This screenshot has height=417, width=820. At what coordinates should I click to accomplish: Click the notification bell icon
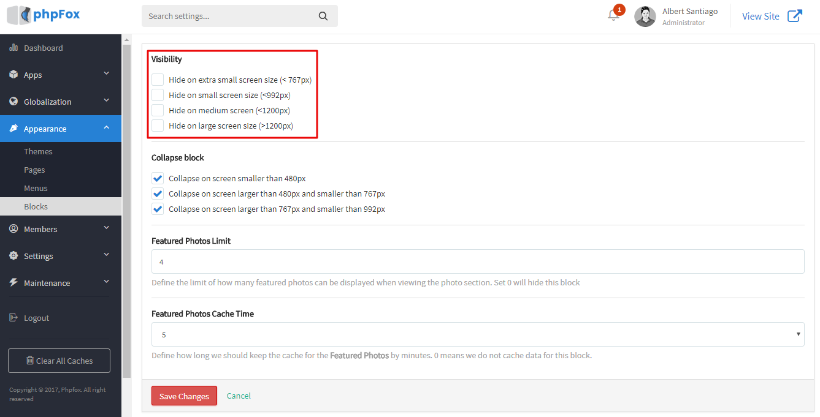point(613,16)
